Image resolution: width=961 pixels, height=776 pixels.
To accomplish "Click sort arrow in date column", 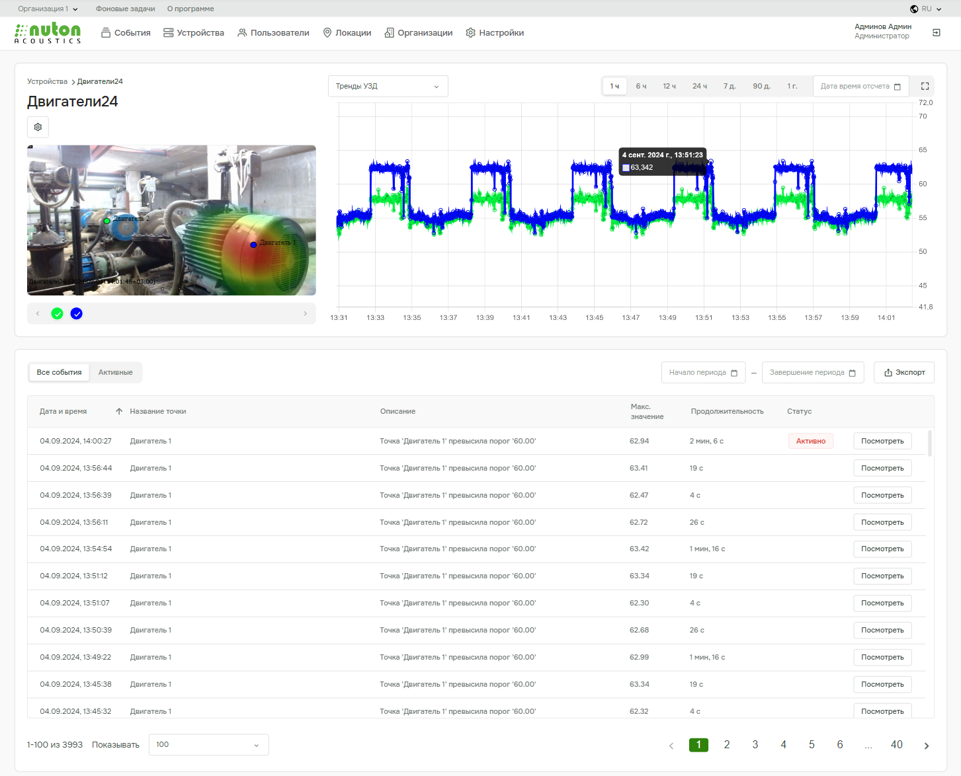I will pyautogui.click(x=119, y=411).
